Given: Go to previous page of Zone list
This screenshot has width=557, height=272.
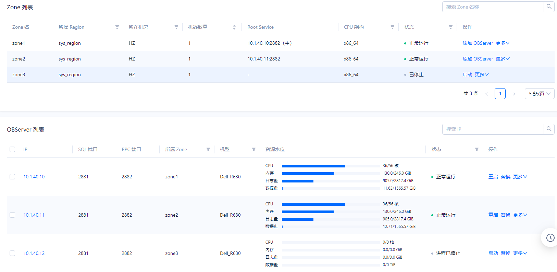Looking at the screenshot, I should (x=486, y=94).
